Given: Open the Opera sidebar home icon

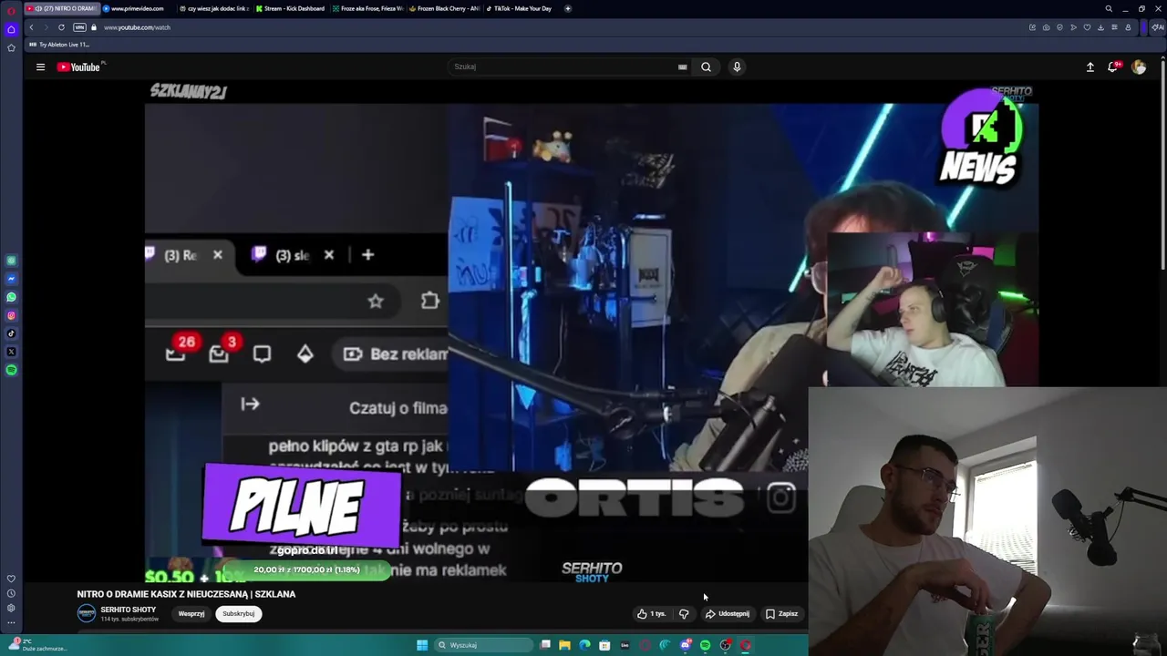Looking at the screenshot, I should (11, 29).
